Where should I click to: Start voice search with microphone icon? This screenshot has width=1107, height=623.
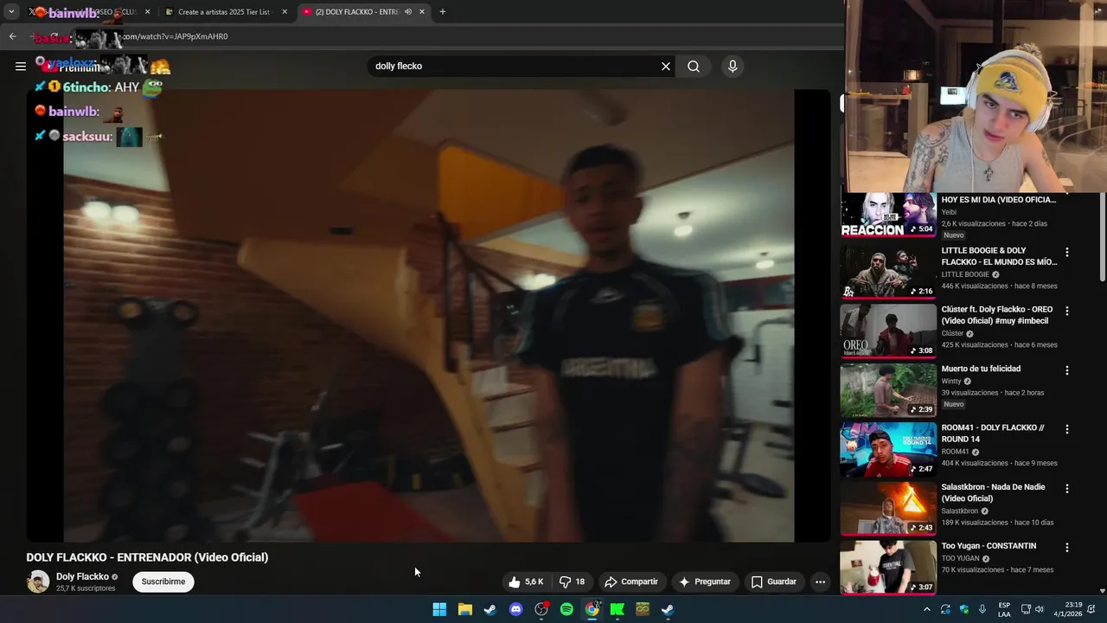pyautogui.click(x=733, y=66)
